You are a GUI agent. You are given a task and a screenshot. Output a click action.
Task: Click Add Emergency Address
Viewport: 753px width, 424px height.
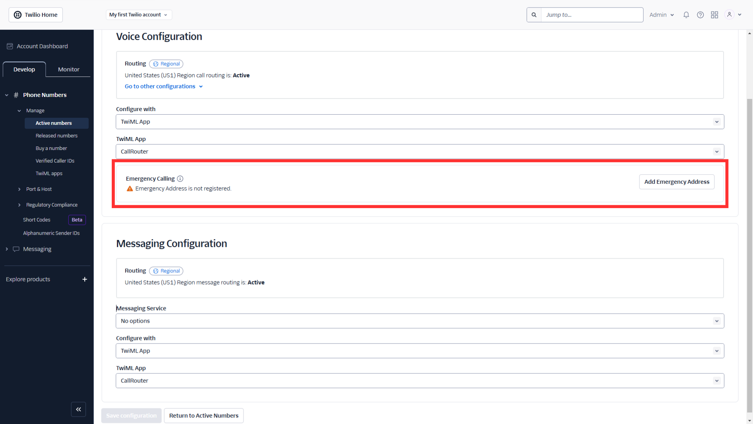pyautogui.click(x=677, y=181)
